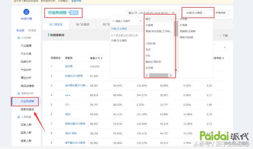Click the left arrow of the horizontal scrollbar
This screenshot has height=149, width=253.
pos(146,76)
